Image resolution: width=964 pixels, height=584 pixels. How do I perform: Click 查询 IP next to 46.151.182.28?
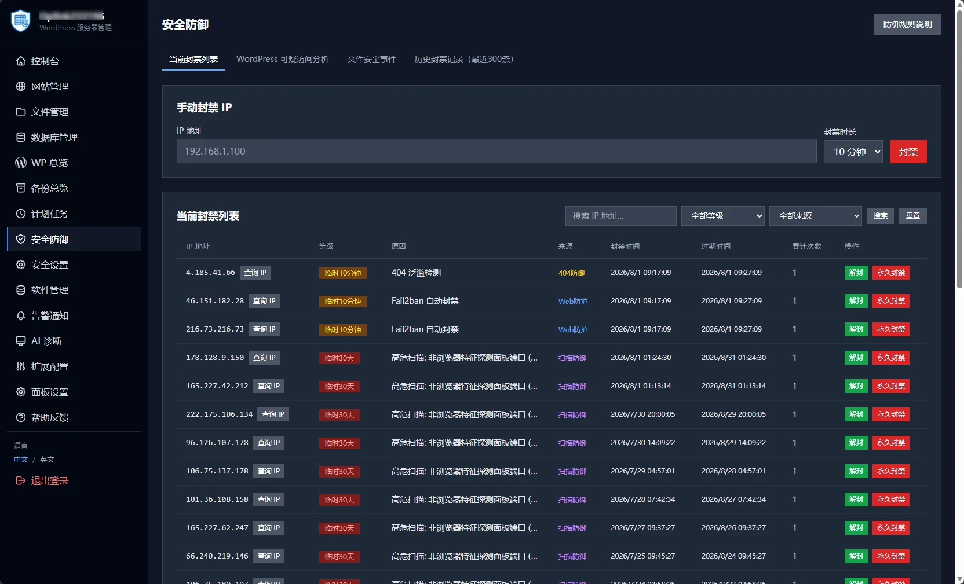[264, 301]
